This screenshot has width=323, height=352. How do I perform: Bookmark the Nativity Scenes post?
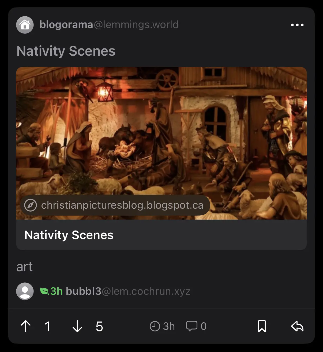pyautogui.click(x=262, y=326)
